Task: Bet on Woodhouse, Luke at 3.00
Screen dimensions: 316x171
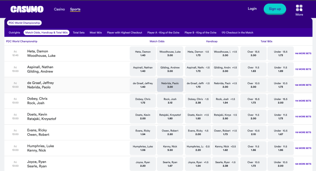Action: 170,53
